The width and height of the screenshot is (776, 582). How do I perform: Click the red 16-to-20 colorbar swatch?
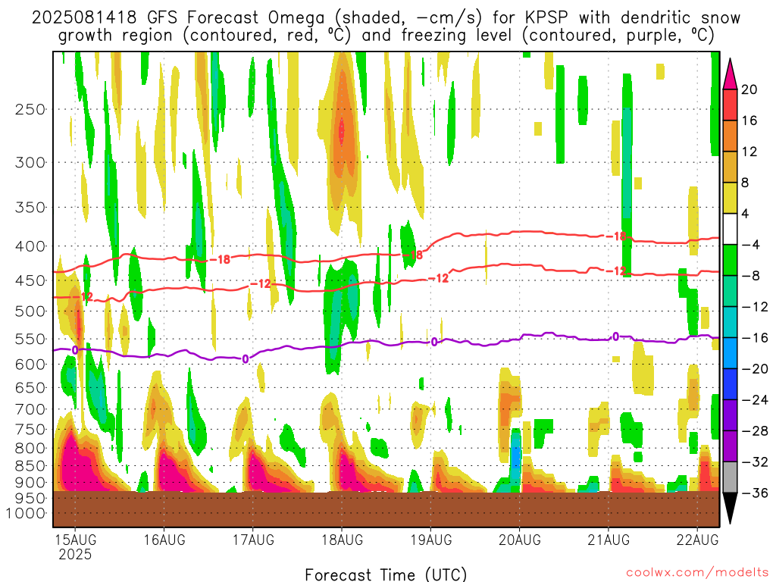pos(730,105)
